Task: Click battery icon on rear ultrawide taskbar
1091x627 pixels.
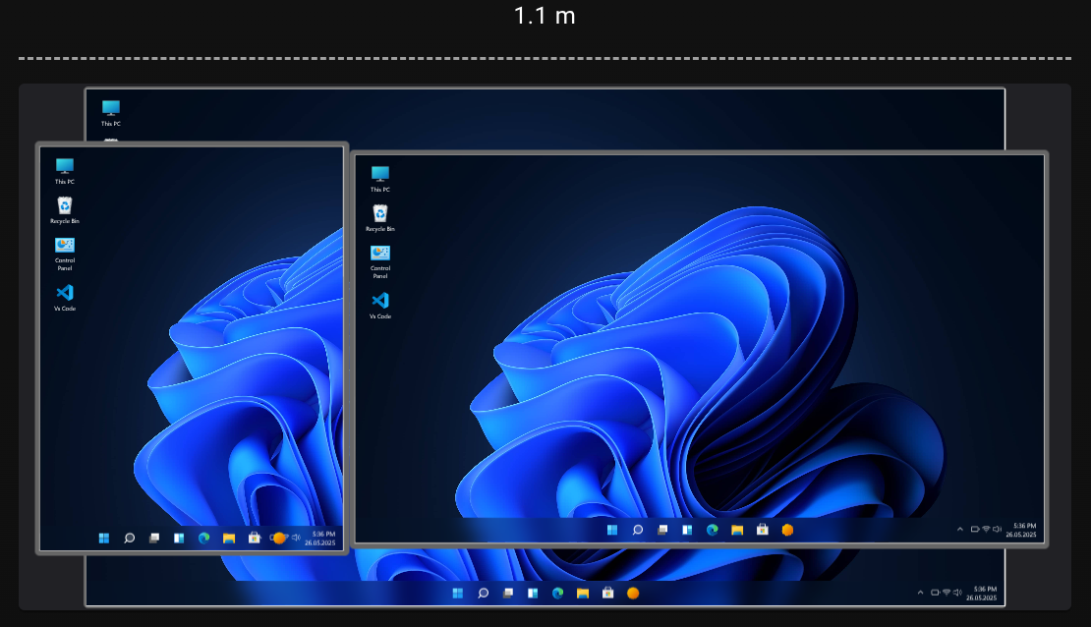Action: click(x=935, y=593)
